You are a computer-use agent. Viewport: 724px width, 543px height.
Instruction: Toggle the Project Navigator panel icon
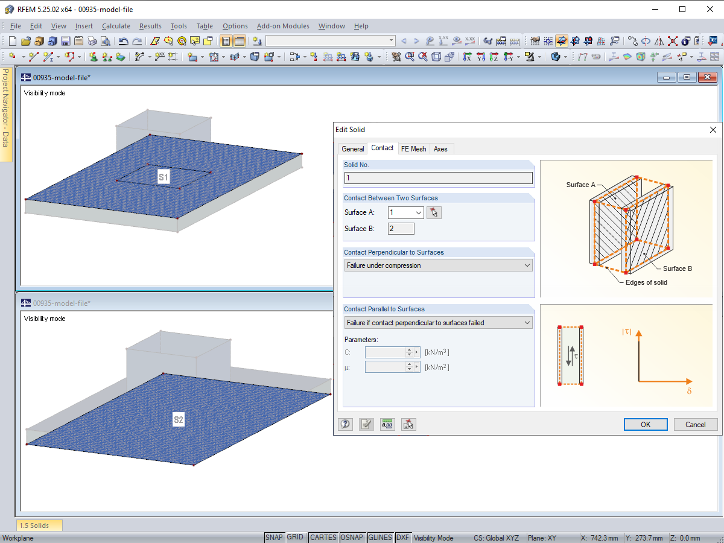click(226, 41)
